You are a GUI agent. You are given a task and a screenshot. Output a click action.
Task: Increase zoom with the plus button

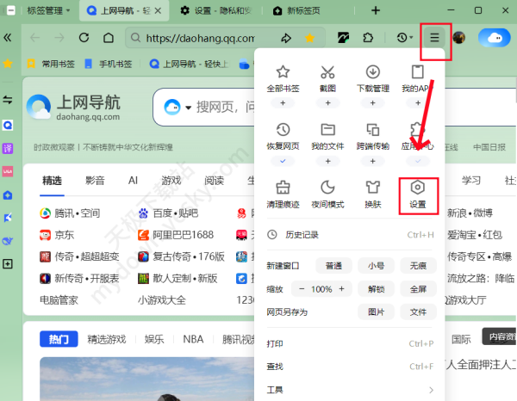(x=342, y=288)
